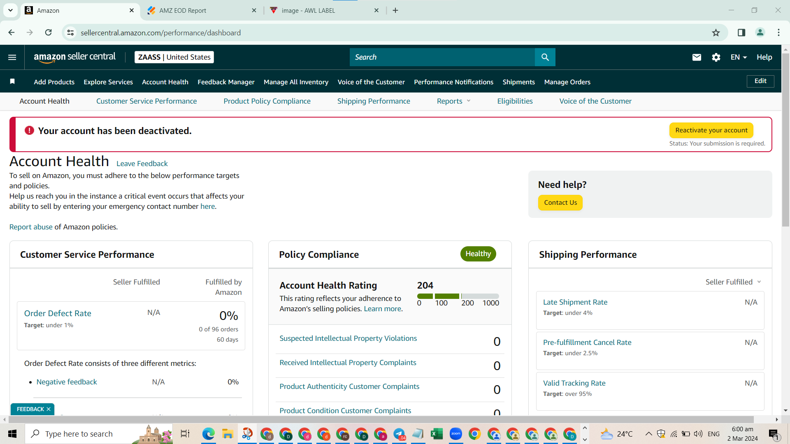Screen dimensions: 790x444
Task: Show hidden system tray icons
Action: click(648, 434)
